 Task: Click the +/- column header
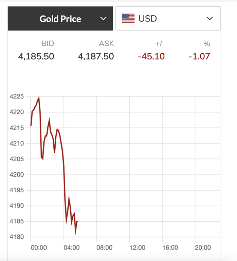point(159,43)
